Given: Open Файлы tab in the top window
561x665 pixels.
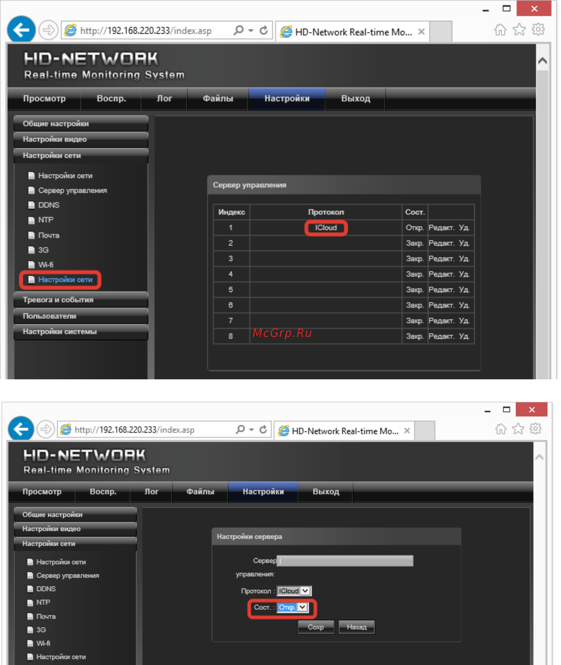Looking at the screenshot, I should 218,98.
